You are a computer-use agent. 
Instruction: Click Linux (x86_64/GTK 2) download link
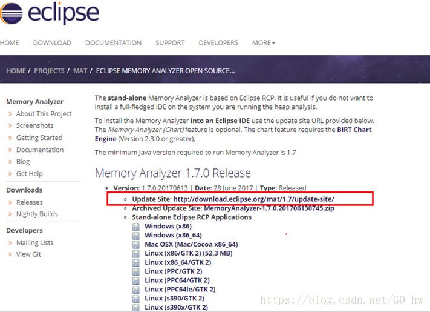pyautogui.click(x=178, y=262)
